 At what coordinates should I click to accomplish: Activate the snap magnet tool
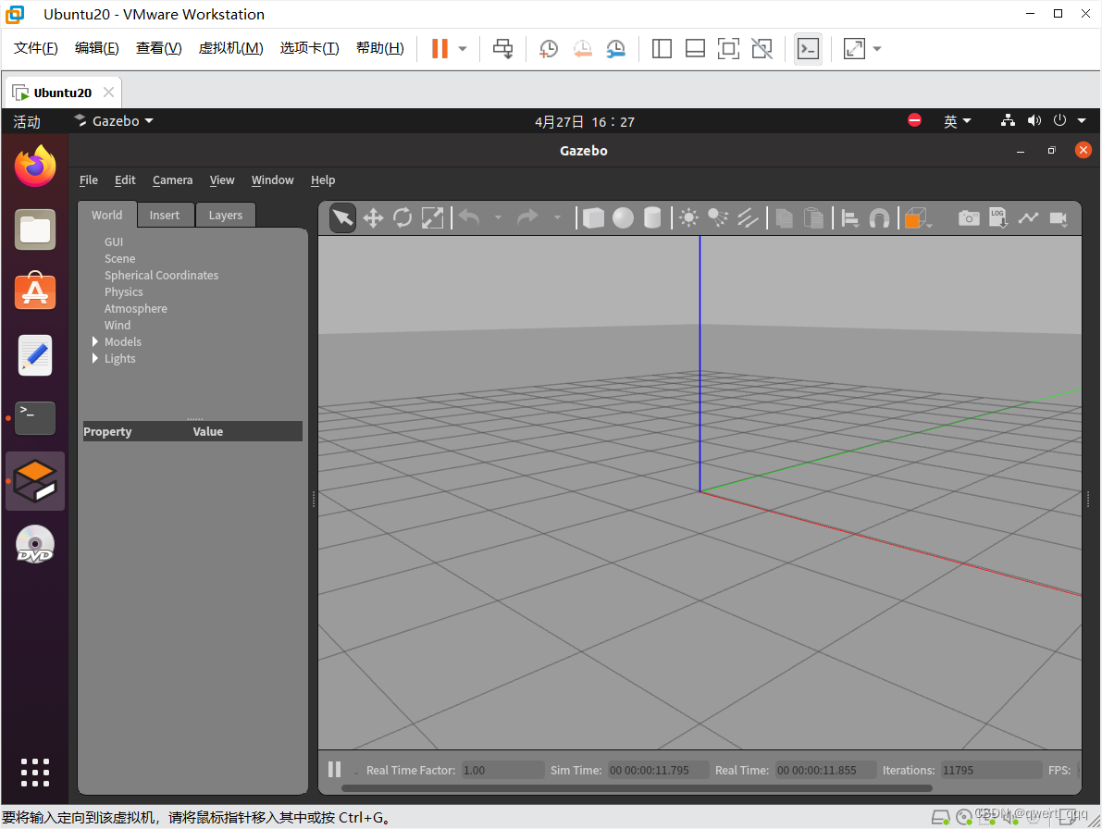[x=879, y=218]
